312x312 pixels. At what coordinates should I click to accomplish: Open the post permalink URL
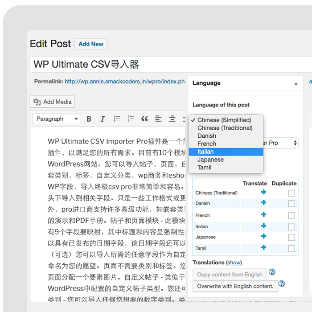pyautogui.click(x=125, y=82)
